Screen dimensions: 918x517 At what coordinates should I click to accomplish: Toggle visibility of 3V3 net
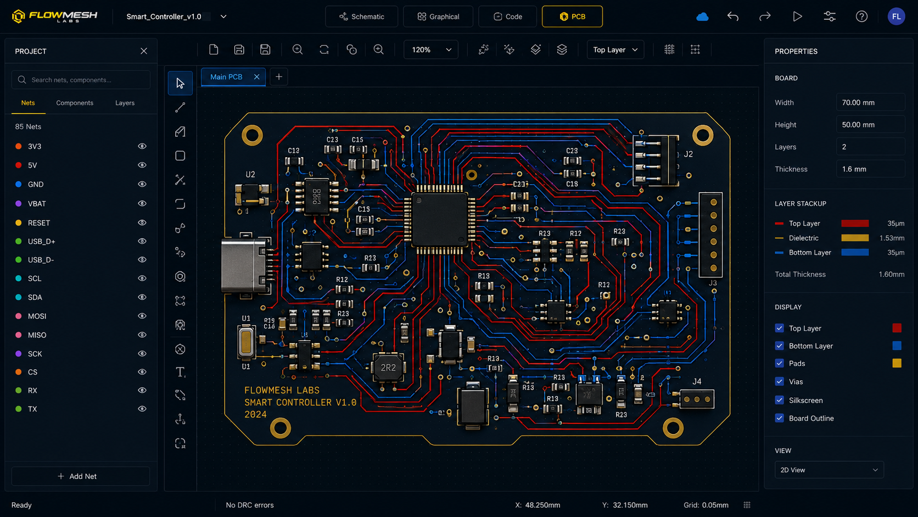[x=142, y=146]
